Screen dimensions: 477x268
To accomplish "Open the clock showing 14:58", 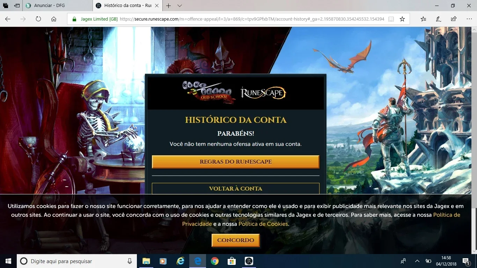I will coord(446,261).
